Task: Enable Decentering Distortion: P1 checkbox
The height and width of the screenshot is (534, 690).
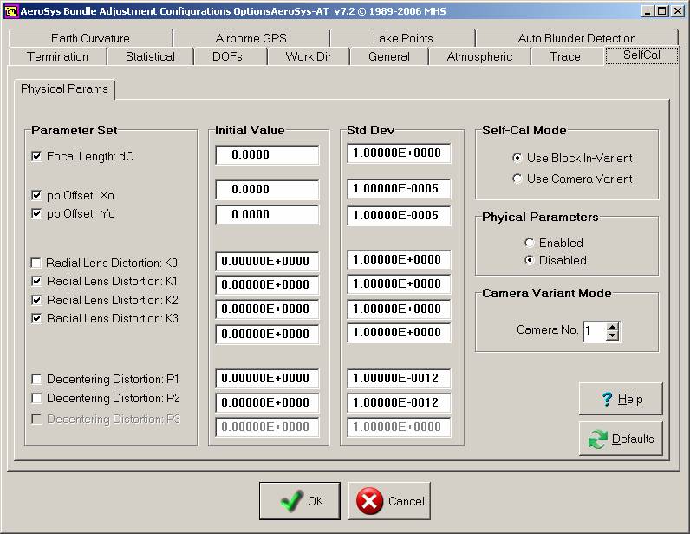Action: click(36, 379)
